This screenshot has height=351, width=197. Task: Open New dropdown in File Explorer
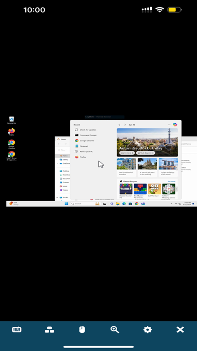coord(62,150)
